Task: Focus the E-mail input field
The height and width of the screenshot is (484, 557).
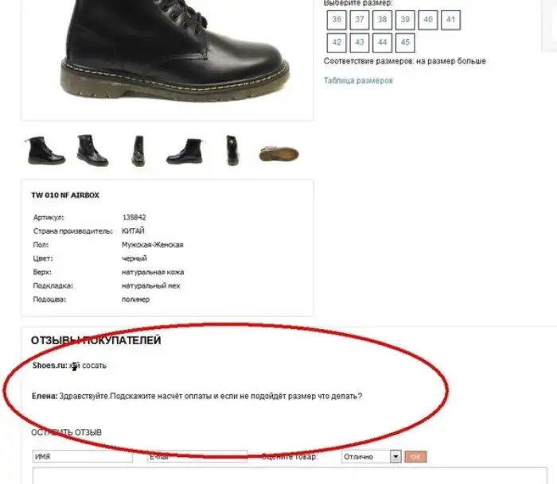Action: click(x=197, y=457)
